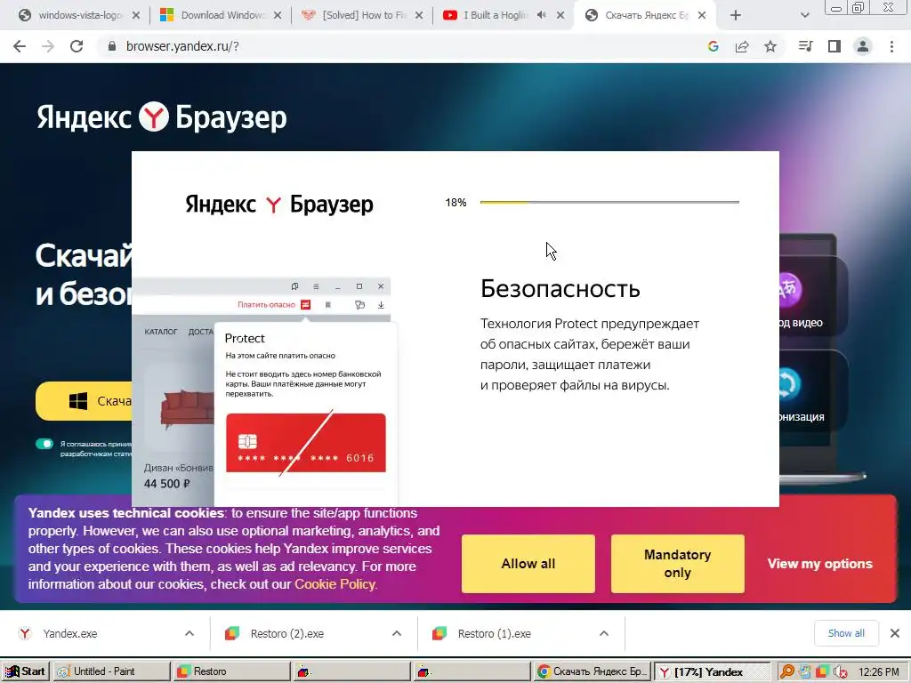Click the download arrow icon in the mock browser

[381, 304]
